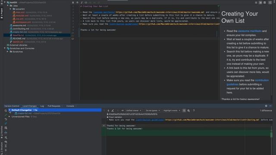Click the Rollback icon in the changes sidebar

pos(6,119)
